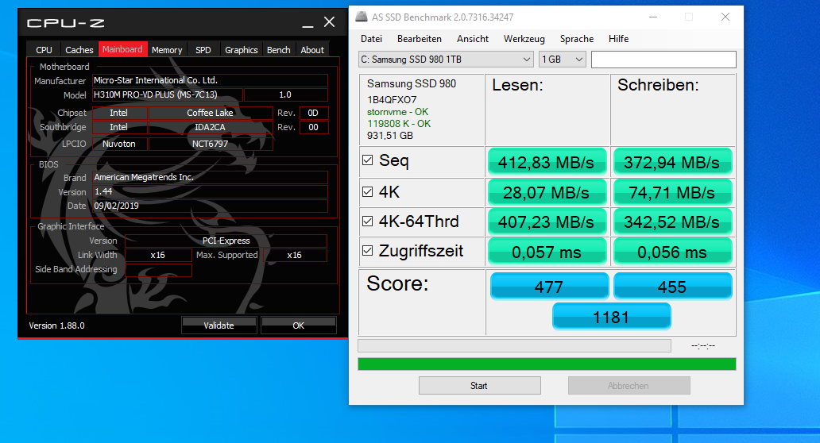Click the stornvme - OK driver status
The width and height of the screenshot is (820, 443).
click(397, 112)
